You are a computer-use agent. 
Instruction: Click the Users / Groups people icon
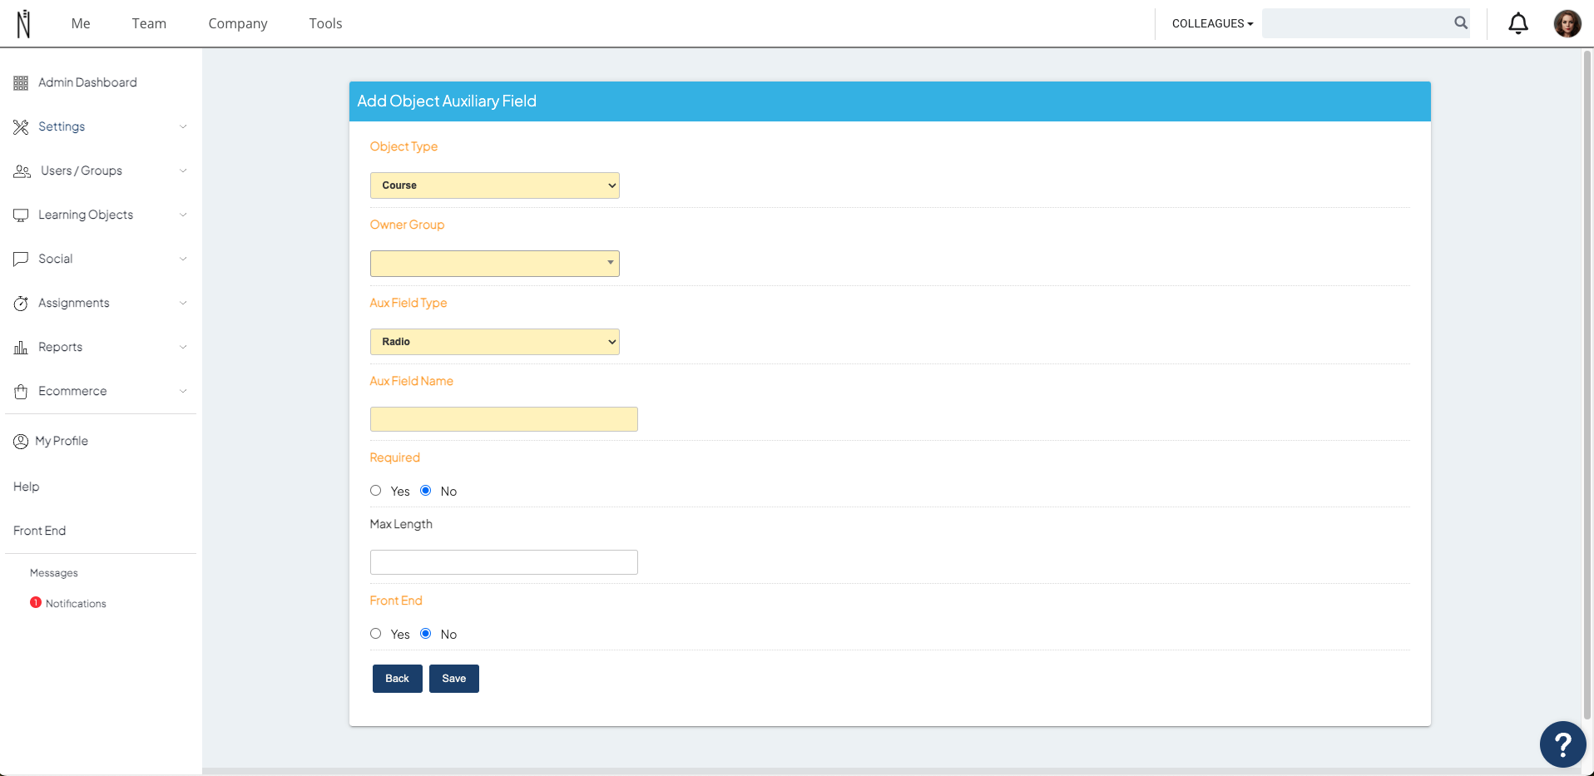tap(22, 171)
